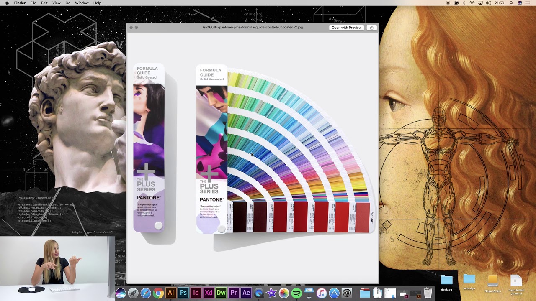The image size is (536, 301).
Task: Open Keynote from the Dock
Action: tap(309, 293)
